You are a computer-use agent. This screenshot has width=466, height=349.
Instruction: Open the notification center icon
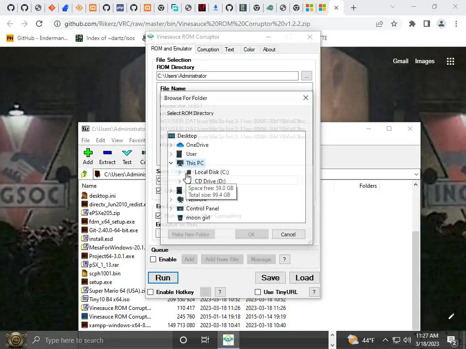click(452, 340)
